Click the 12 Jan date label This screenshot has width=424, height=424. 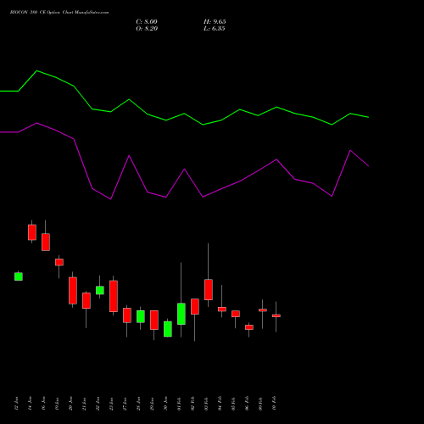click(16, 404)
